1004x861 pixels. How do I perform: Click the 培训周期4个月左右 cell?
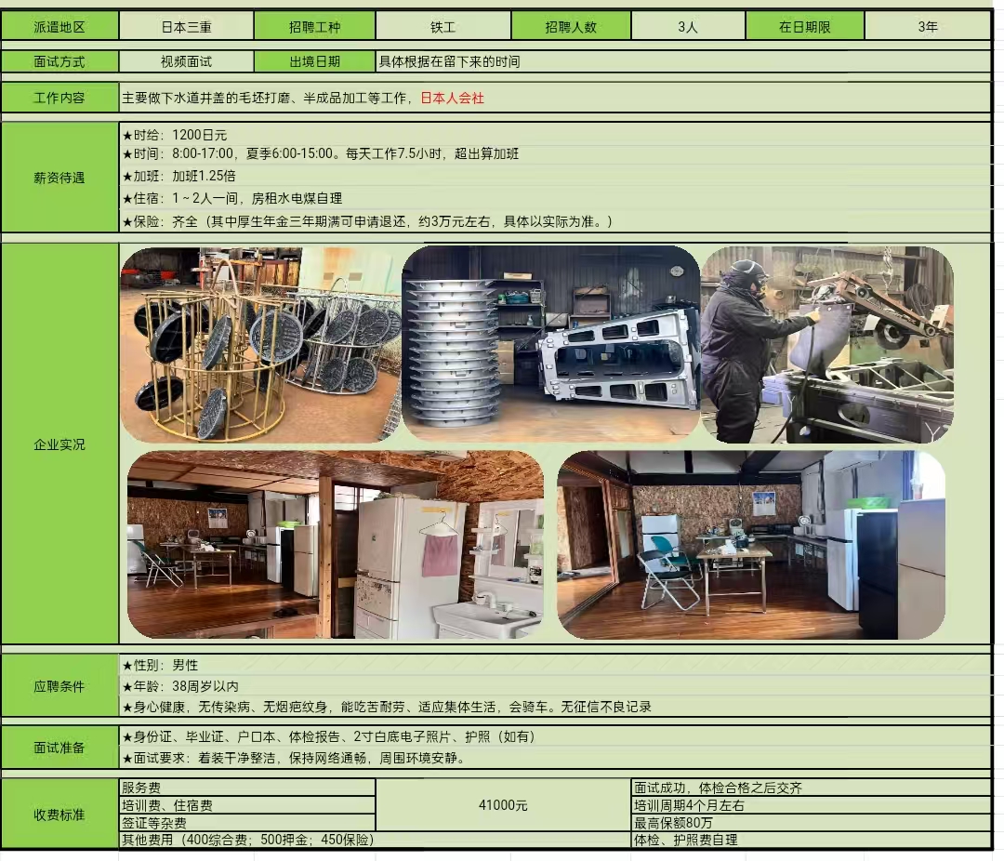coord(812,805)
